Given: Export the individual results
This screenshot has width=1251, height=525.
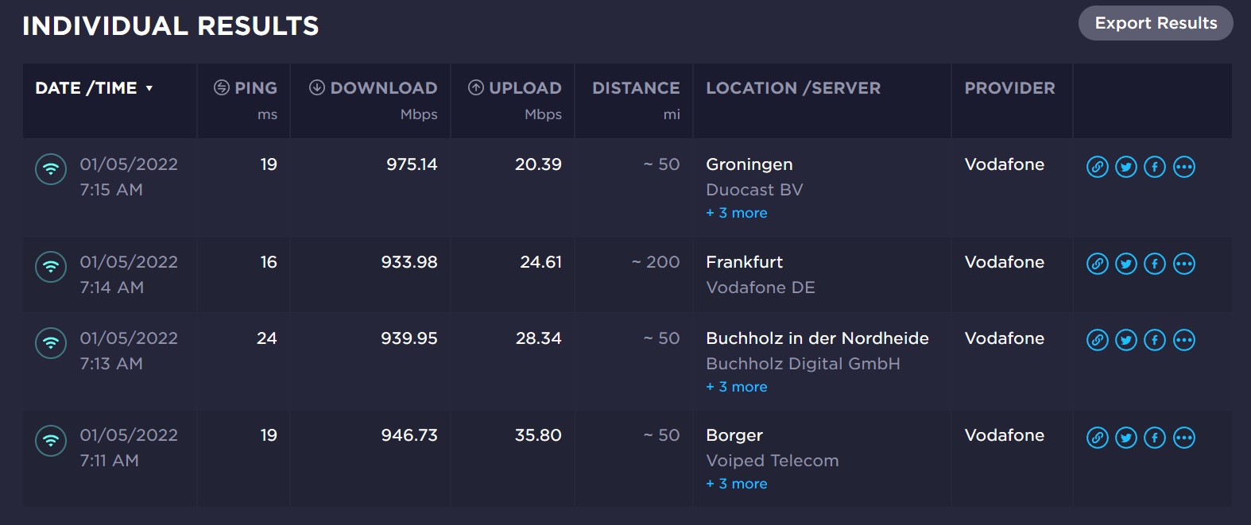Looking at the screenshot, I should pos(1156,23).
